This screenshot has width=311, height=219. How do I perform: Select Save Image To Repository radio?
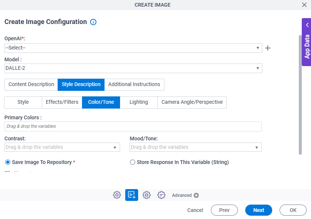click(8, 162)
